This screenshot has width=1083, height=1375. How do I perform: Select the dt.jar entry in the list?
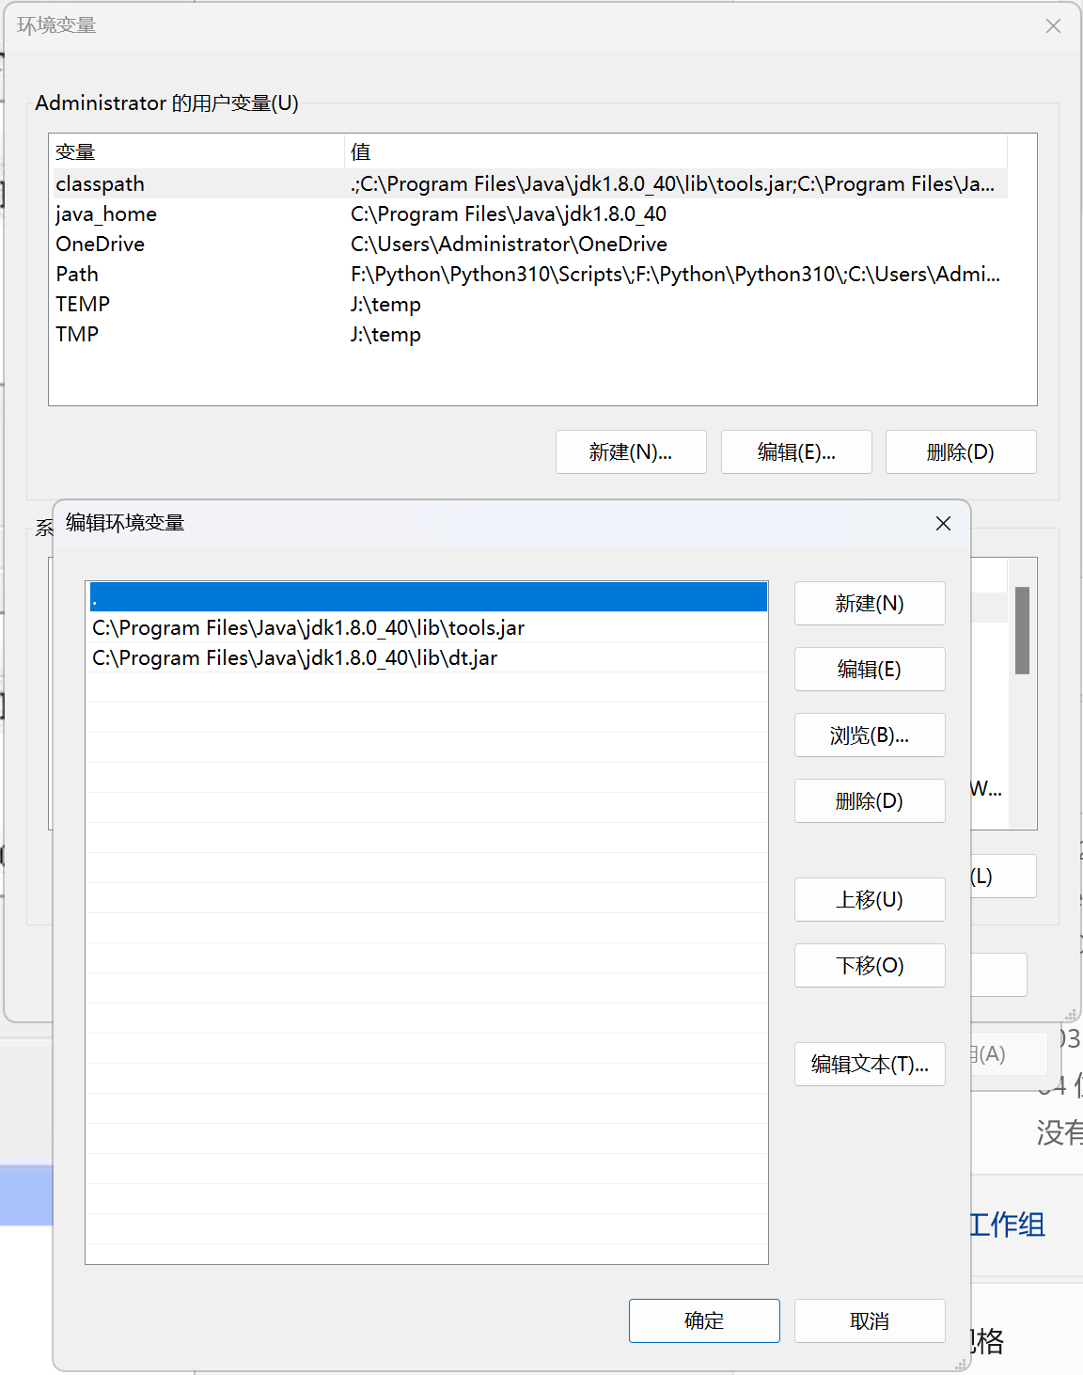point(294,657)
